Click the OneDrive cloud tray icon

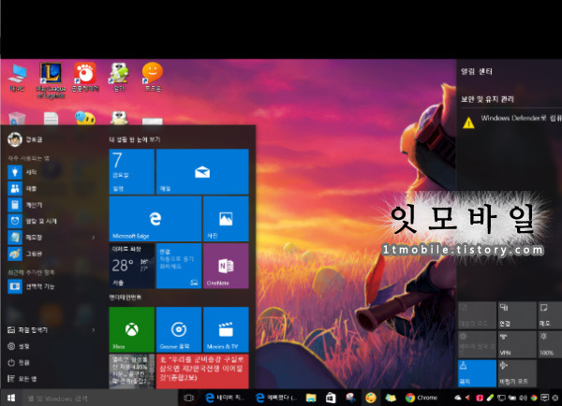(458, 398)
